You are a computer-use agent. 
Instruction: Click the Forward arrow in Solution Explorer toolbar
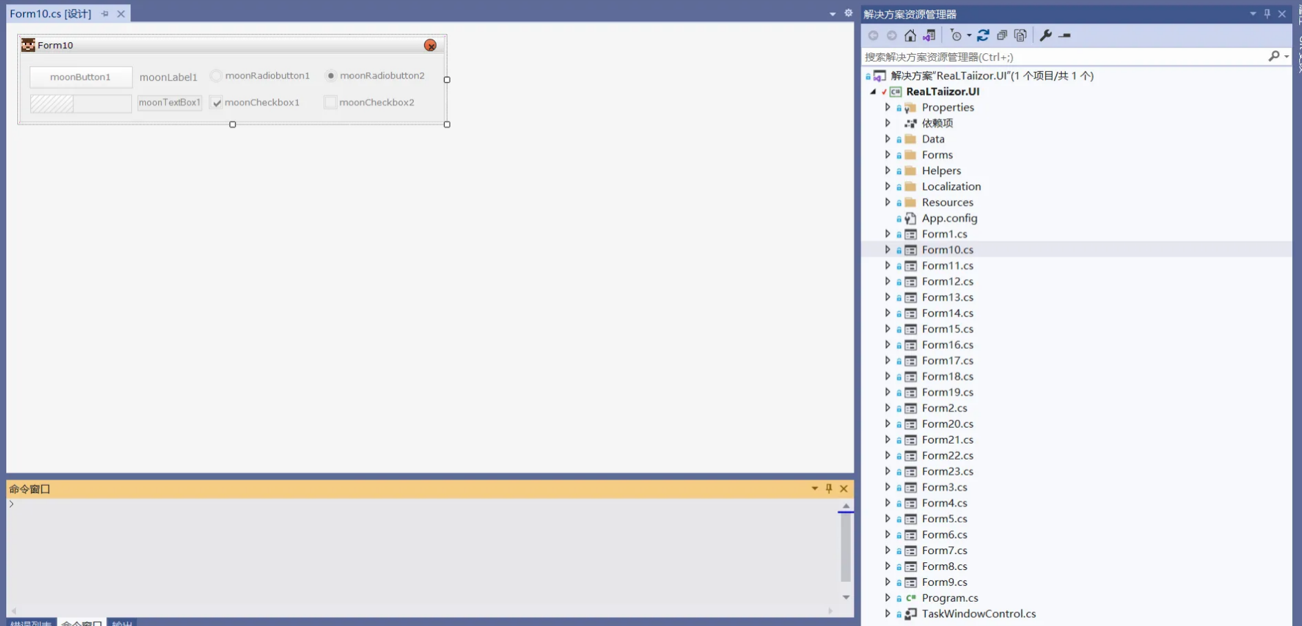[892, 35]
